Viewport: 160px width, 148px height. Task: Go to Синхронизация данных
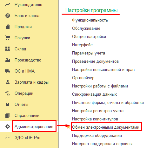pos(94,94)
